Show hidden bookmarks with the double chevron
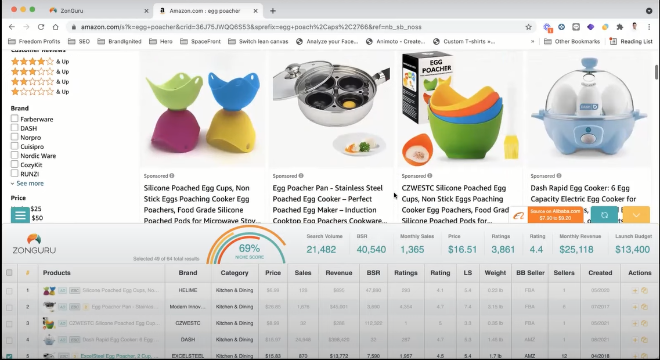This screenshot has height=360, width=660. pyautogui.click(x=532, y=41)
